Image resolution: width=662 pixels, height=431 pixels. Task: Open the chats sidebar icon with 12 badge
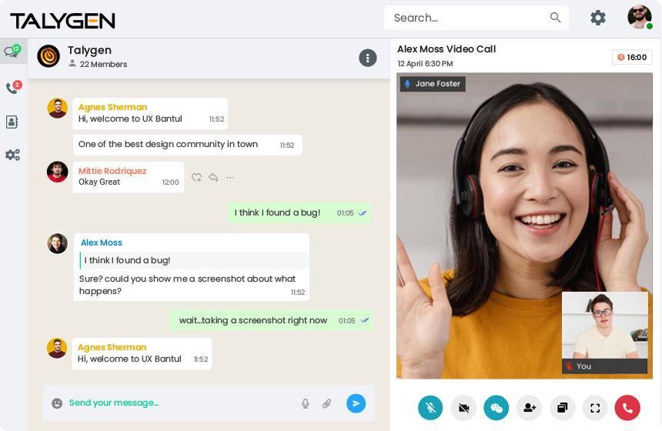[x=12, y=51]
